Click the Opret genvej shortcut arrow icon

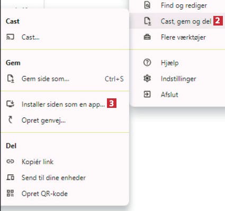(11, 120)
